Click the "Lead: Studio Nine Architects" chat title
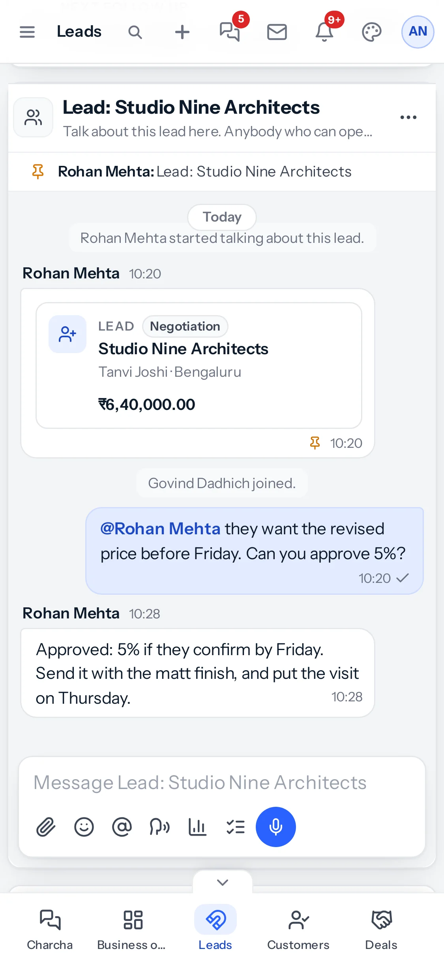The image size is (444, 962). [x=191, y=107]
